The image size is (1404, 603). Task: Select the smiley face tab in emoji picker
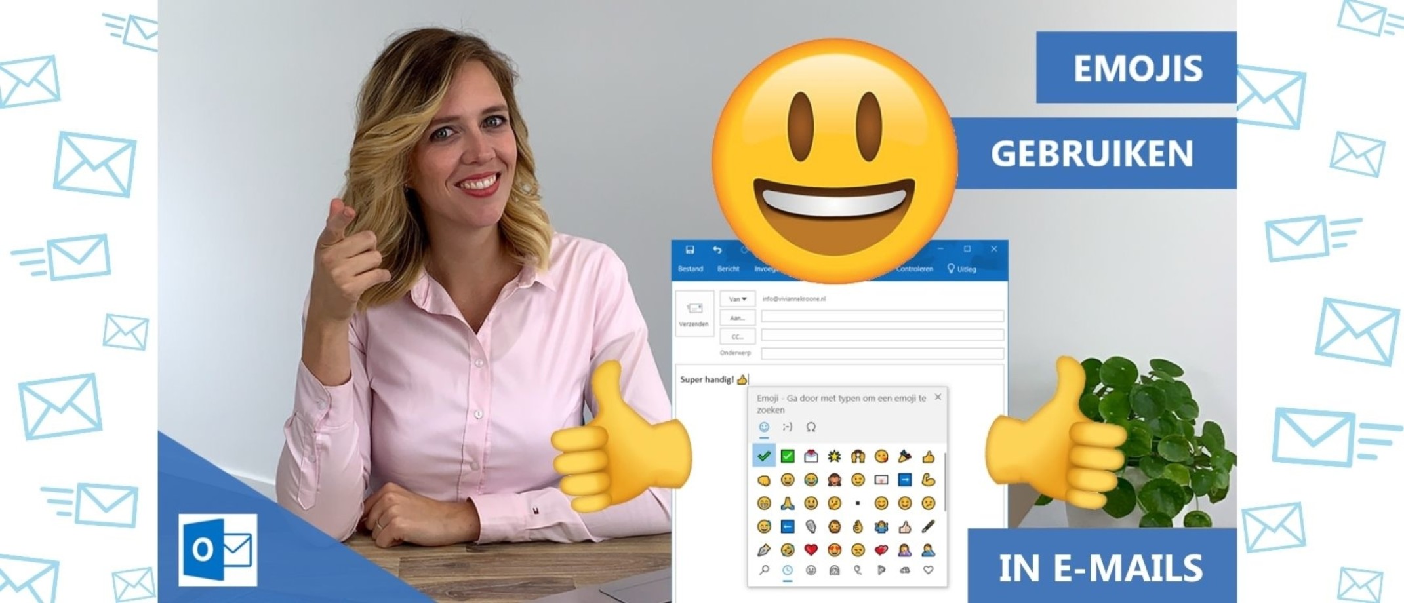coord(764,427)
